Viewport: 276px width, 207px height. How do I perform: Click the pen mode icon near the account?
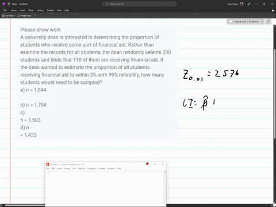(249, 4)
